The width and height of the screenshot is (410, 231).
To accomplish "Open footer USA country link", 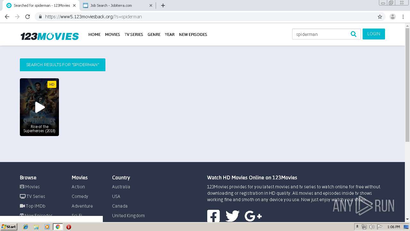I will pos(116,196).
